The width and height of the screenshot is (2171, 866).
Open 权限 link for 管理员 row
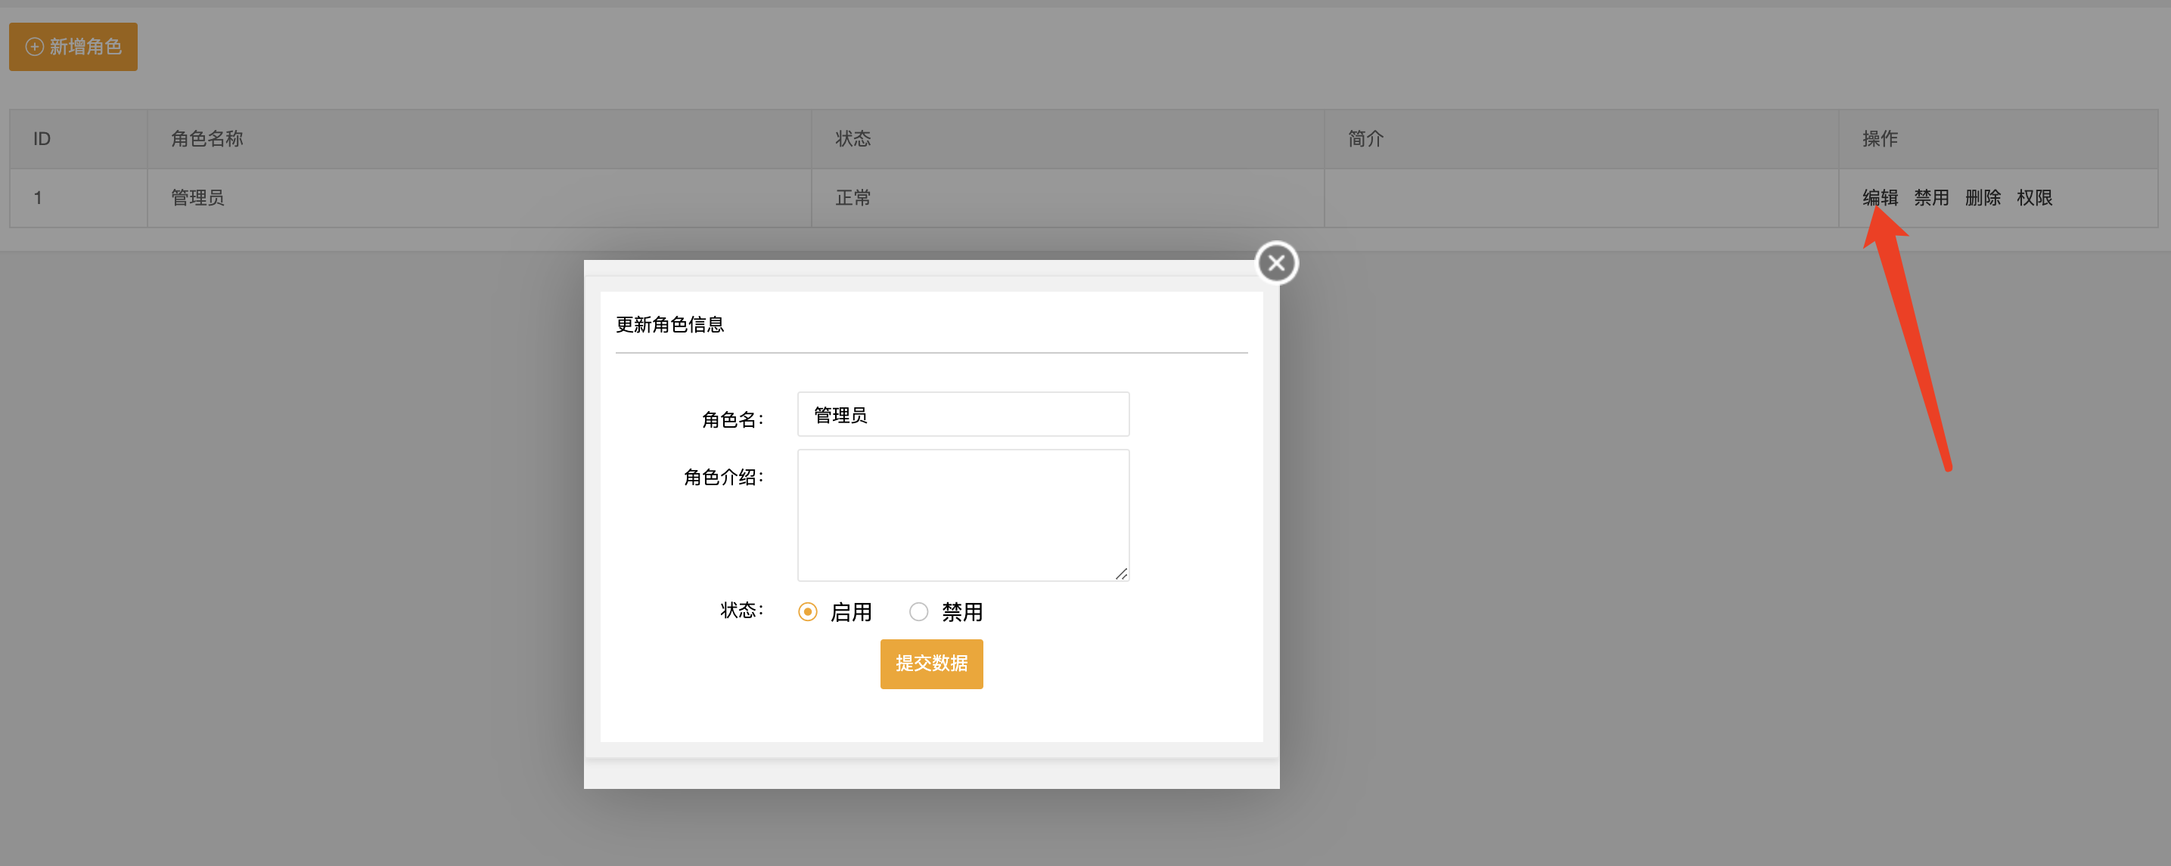tap(2035, 198)
